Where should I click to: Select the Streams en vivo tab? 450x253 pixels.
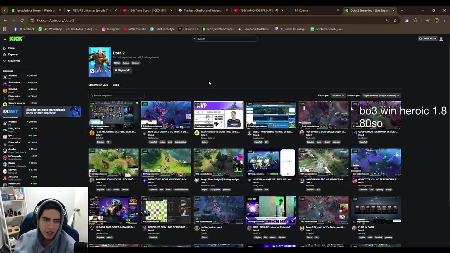click(x=98, y=85)
